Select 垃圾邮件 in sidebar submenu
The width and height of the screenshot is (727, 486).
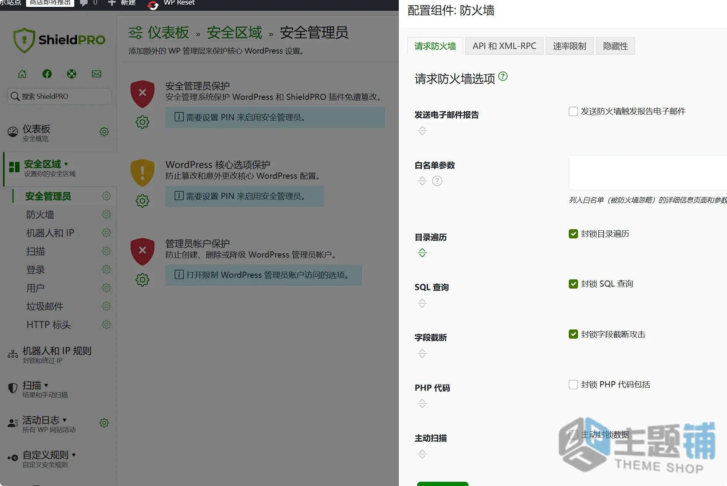tap(45, 307)
